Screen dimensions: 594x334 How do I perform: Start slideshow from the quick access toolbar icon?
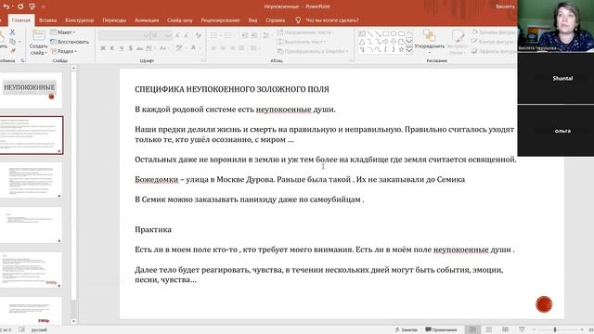click(x=32, y=6)
